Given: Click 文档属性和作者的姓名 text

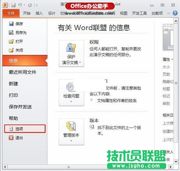Looking at the screenshot, I should [117, 101].
